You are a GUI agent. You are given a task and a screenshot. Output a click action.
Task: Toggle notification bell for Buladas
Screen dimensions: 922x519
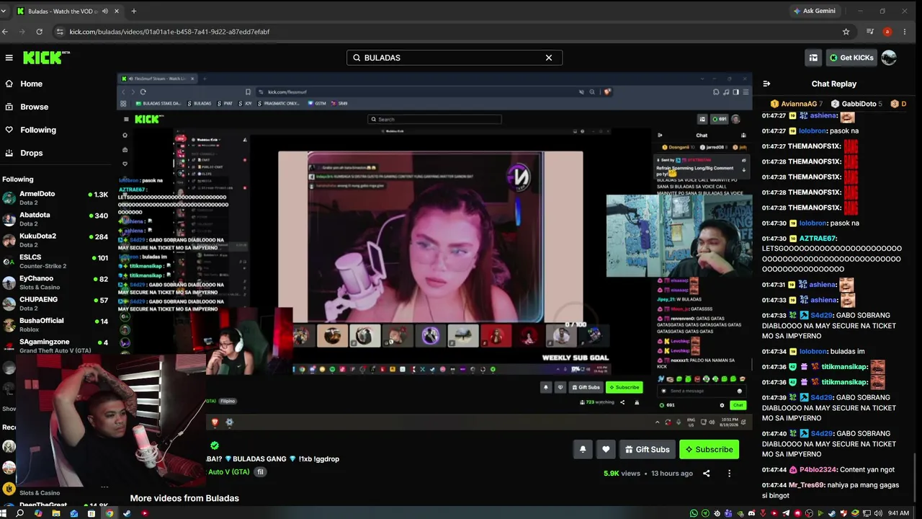click(583, 449)
